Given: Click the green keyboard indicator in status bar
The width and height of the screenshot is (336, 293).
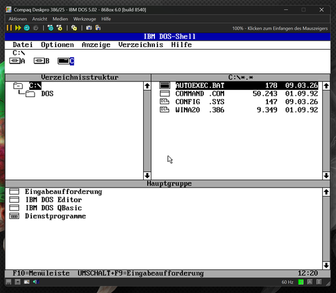Looking at the screenshot, I should click(301, 282).
